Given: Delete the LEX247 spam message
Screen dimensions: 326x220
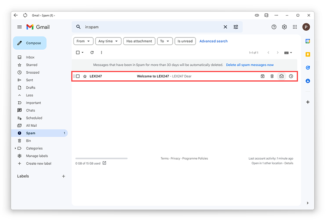Looking at the screenshot, I should click(271, 76).
